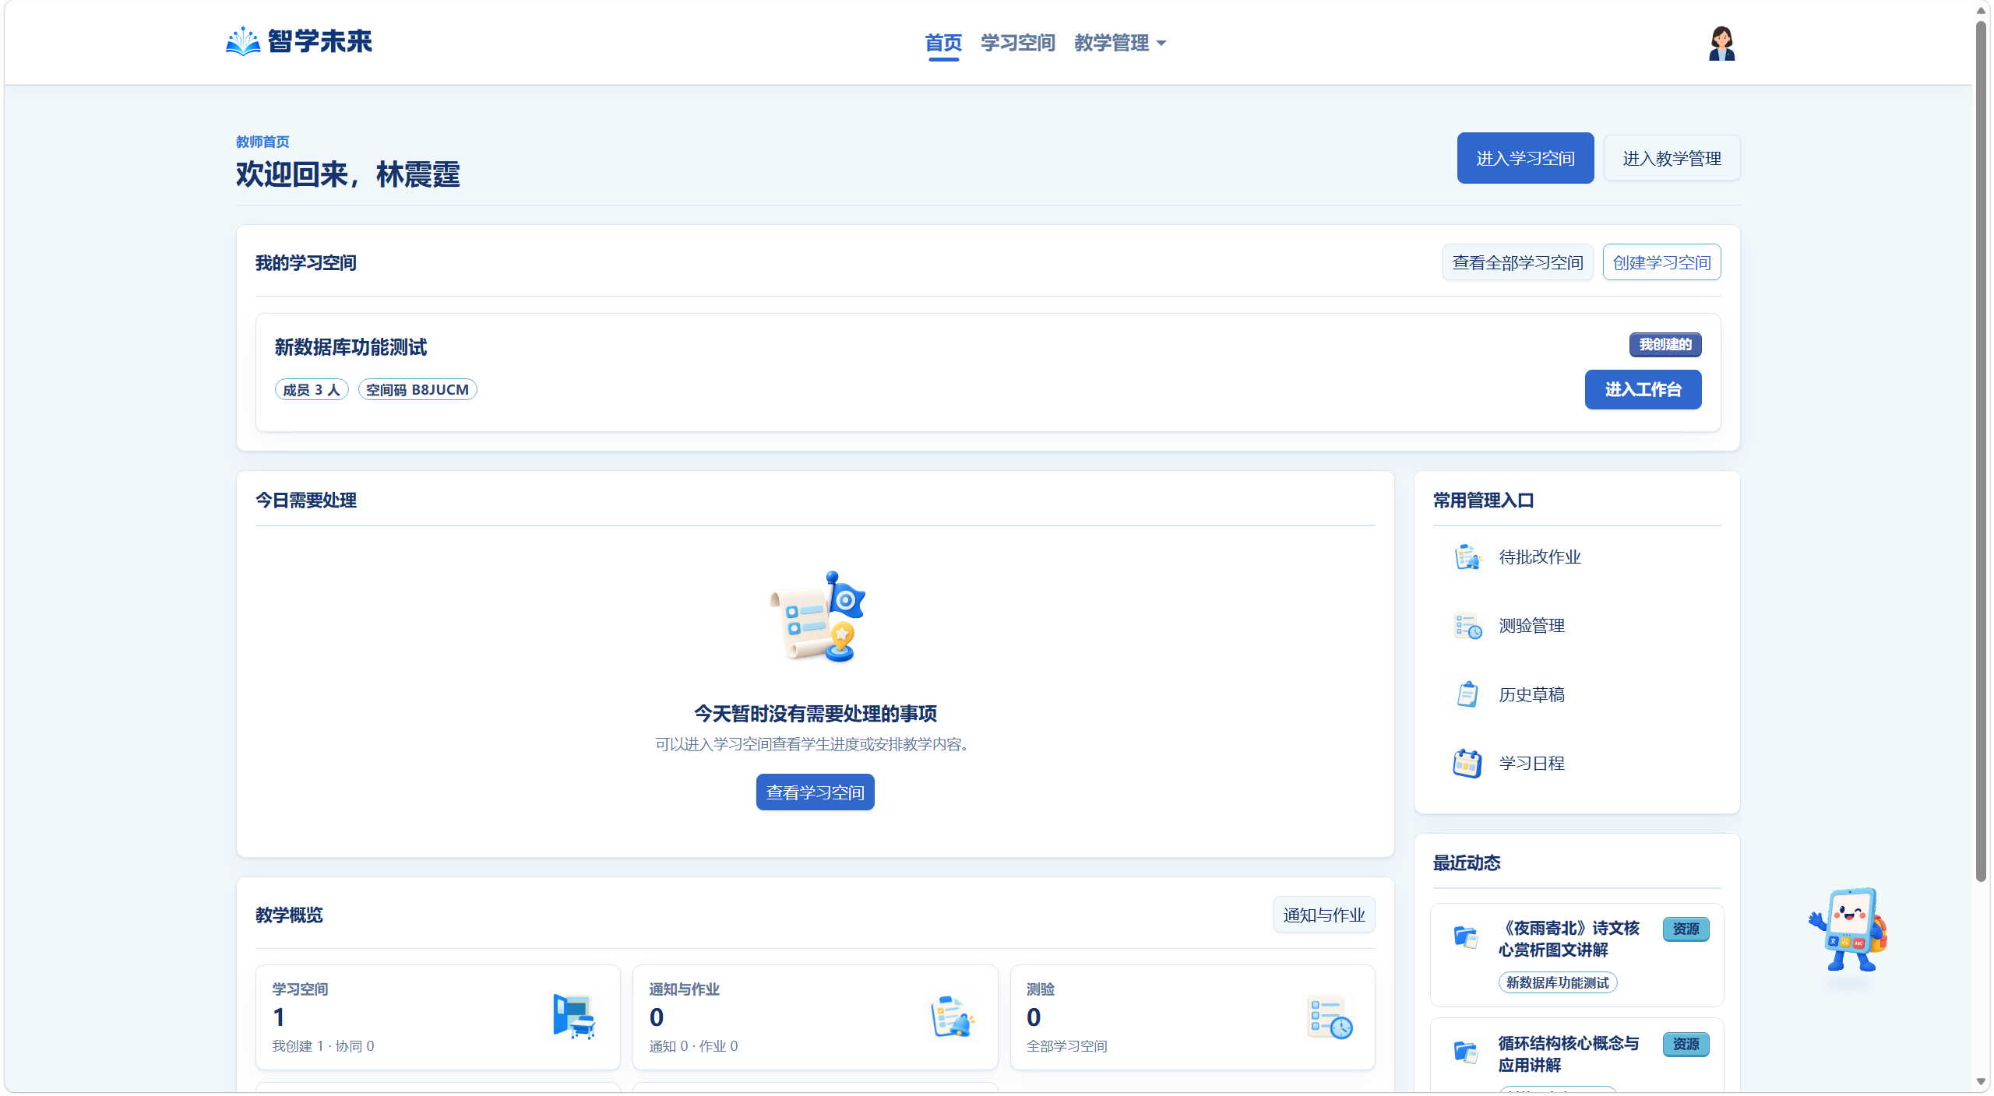1994x1096 pixels.
Task: Click the 资源 badge on 循环结构 item
Action: (1686, 1044)
